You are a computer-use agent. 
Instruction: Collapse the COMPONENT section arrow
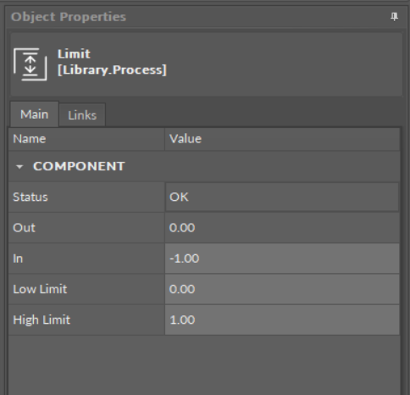(x=19, y=167)
